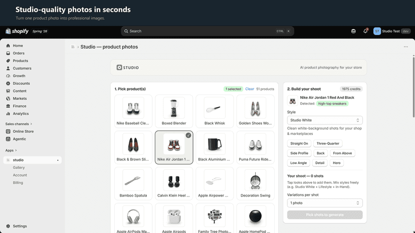Toggle the Hero shot
The width and height of the screenshot is (415, 233).
pyautogui.click(x=337, y=163)
